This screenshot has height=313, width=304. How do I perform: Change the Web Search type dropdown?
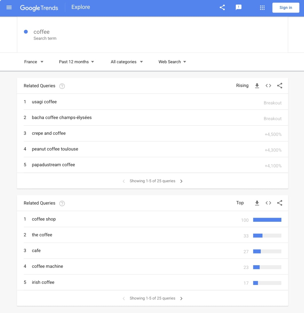point(172,62)
